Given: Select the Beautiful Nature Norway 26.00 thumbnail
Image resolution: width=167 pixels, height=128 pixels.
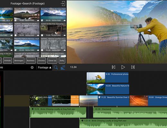Looking at the screenshot, I should [53, 15].
